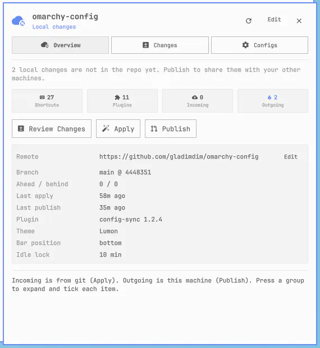Click the keyboard icon beside 27
Image resolution: width=320 pixels, height=348 pixels.
[42, 98]
